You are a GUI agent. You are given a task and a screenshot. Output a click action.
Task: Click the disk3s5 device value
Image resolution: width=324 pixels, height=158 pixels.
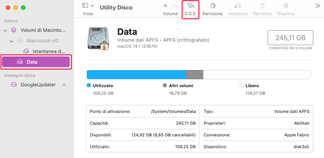pos(302,147)
